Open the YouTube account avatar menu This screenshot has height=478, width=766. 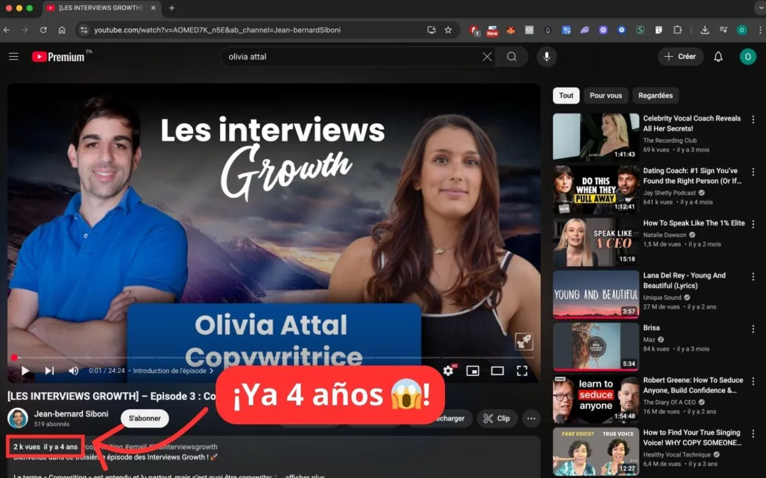coord(748,57)
